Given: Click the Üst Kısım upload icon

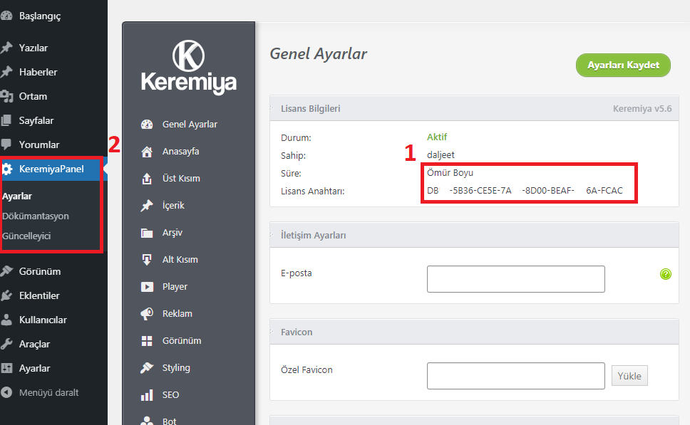Looking at the screenshot, I should click(148, 179).
